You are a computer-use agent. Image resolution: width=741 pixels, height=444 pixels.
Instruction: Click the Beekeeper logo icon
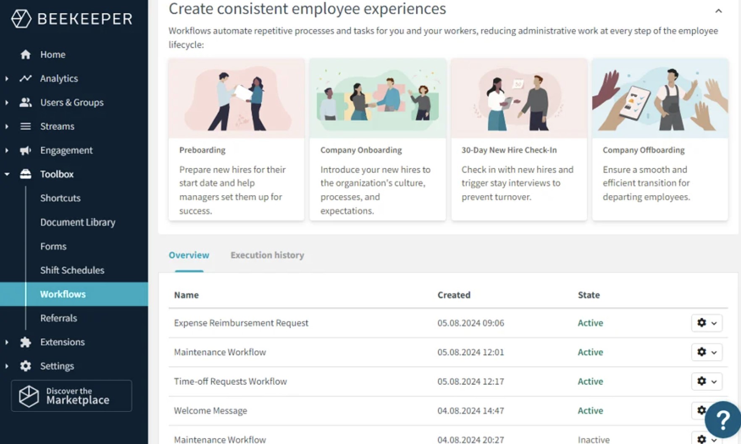pos(21,19)
